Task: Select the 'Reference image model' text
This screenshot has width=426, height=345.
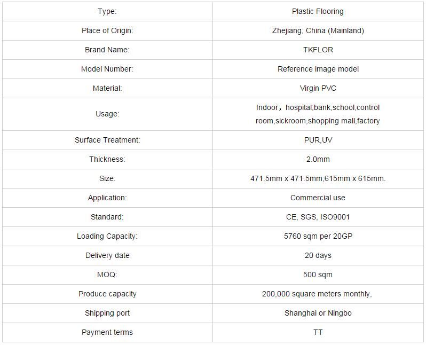Action: (318, 69)
